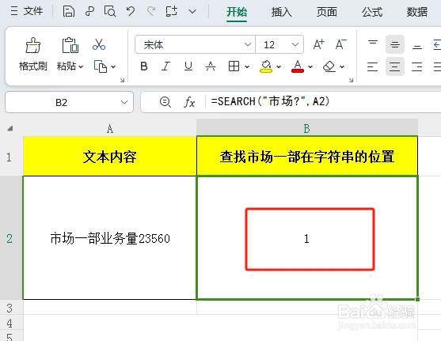
Task: Click the B2 name box field
Action: [x=61, y=102]
